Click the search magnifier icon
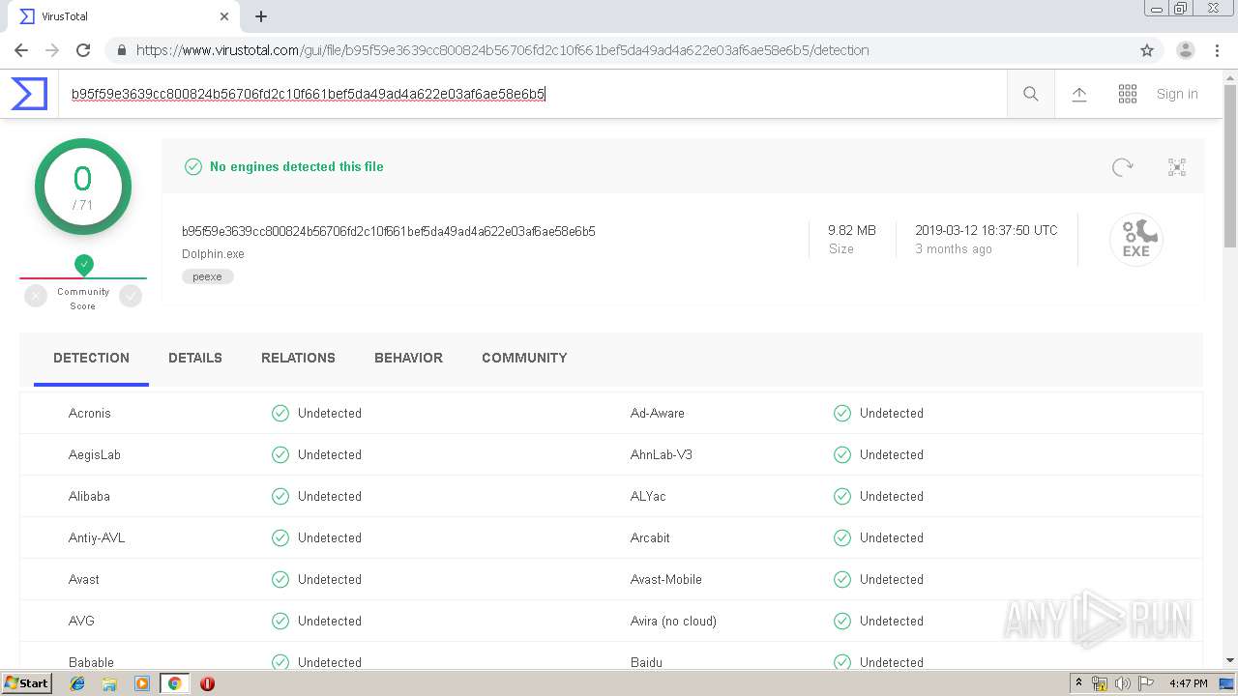 click(x=1031, y=94)
